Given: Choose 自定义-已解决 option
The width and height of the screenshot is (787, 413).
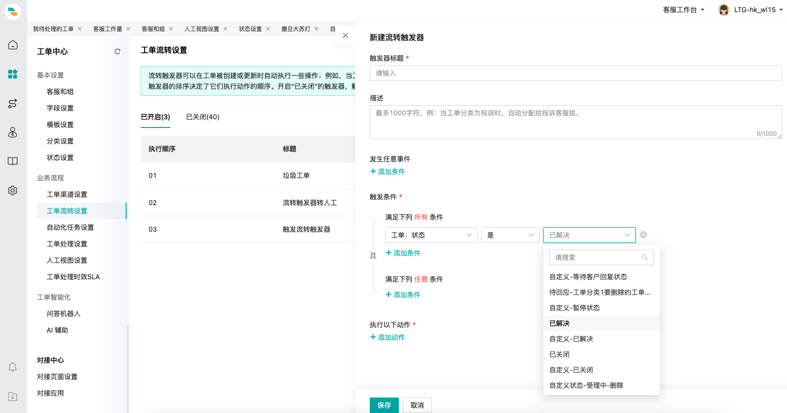Looking at the screenshot, I should pos(602,339).
